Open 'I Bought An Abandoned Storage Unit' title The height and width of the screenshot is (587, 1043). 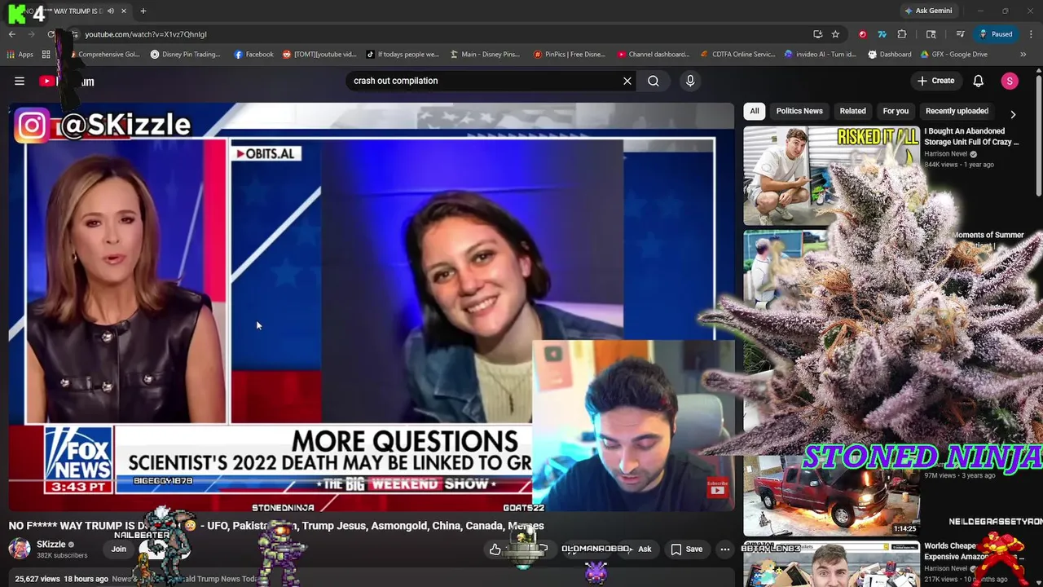point(971,136)
